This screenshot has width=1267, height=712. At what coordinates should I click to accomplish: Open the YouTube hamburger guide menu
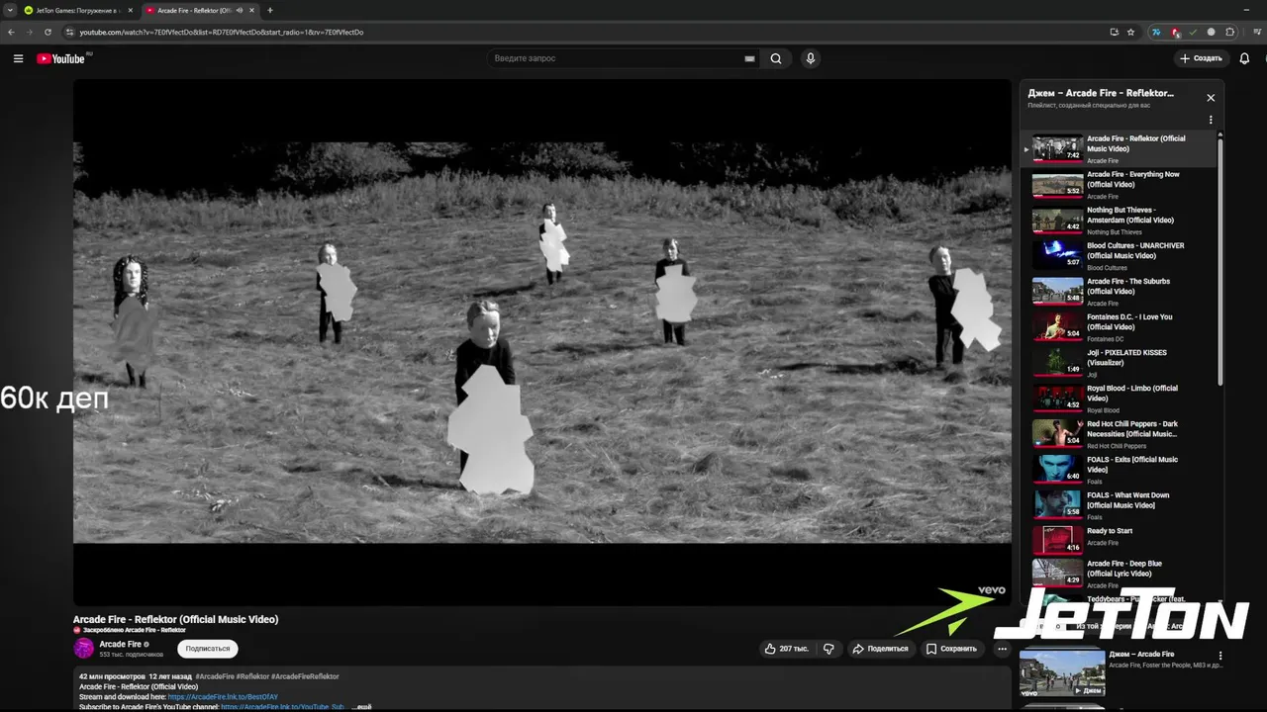(18, 58)
